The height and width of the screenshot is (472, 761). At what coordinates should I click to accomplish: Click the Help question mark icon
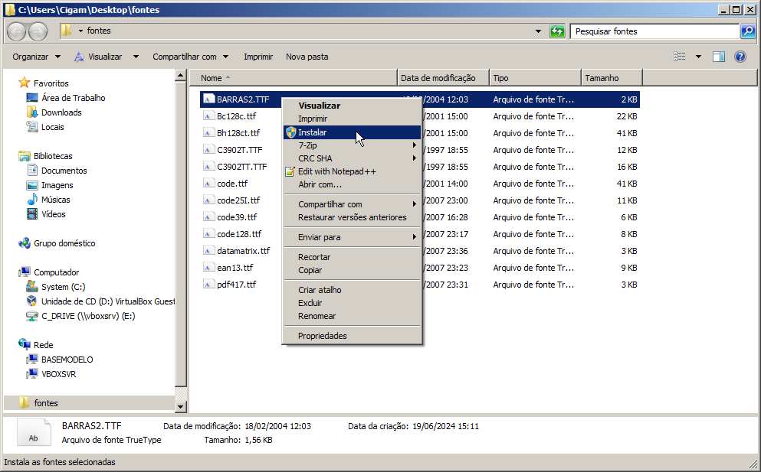[740, 57]
